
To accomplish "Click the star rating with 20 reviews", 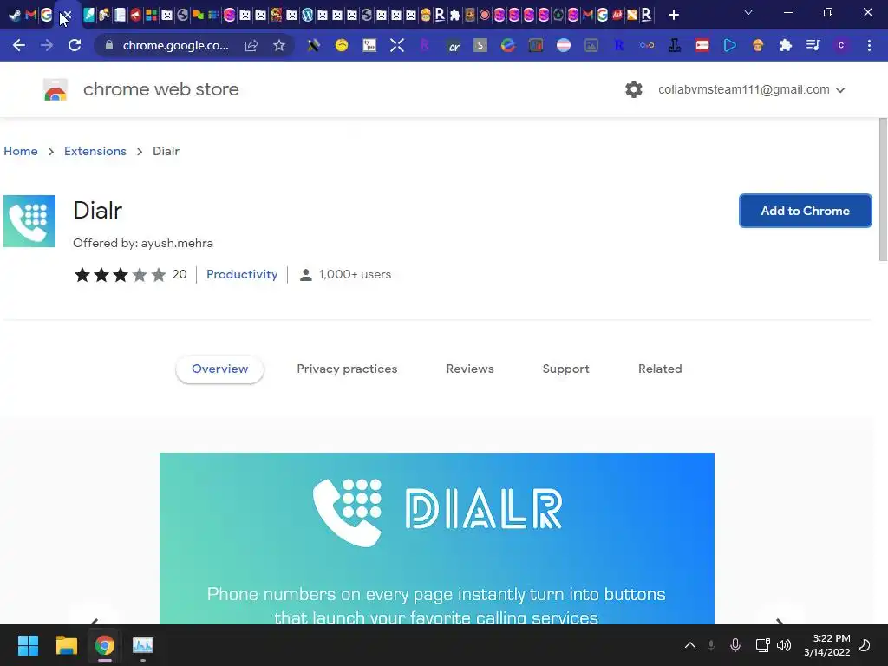I will pyautogui.click(x=130, y=275).
